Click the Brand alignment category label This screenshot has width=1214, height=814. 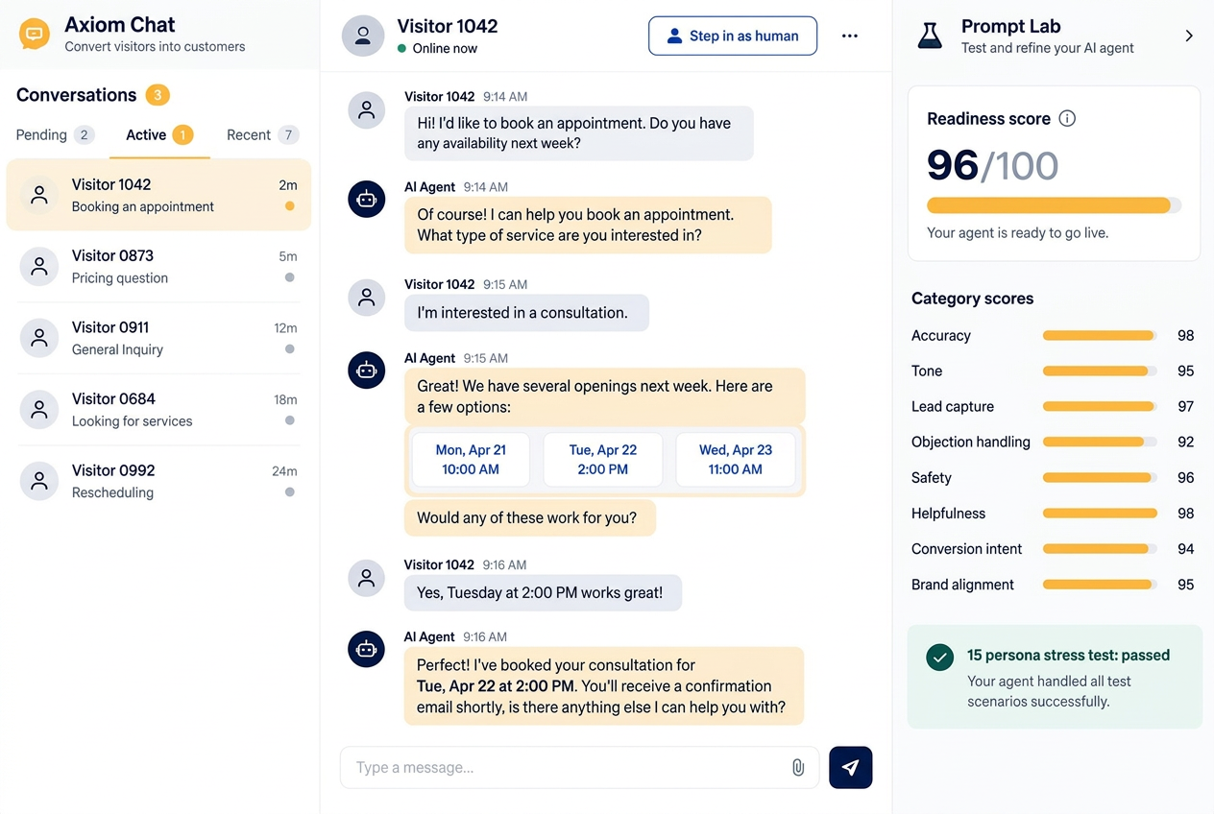coord(962,585)
